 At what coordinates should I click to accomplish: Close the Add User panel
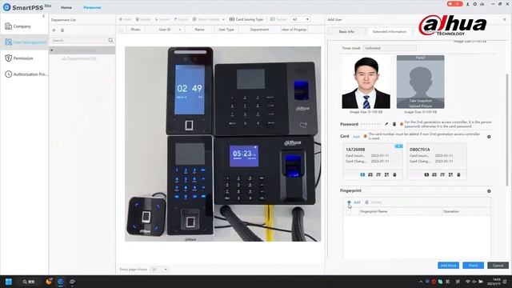pyautogui.click(x=505, y=19)
